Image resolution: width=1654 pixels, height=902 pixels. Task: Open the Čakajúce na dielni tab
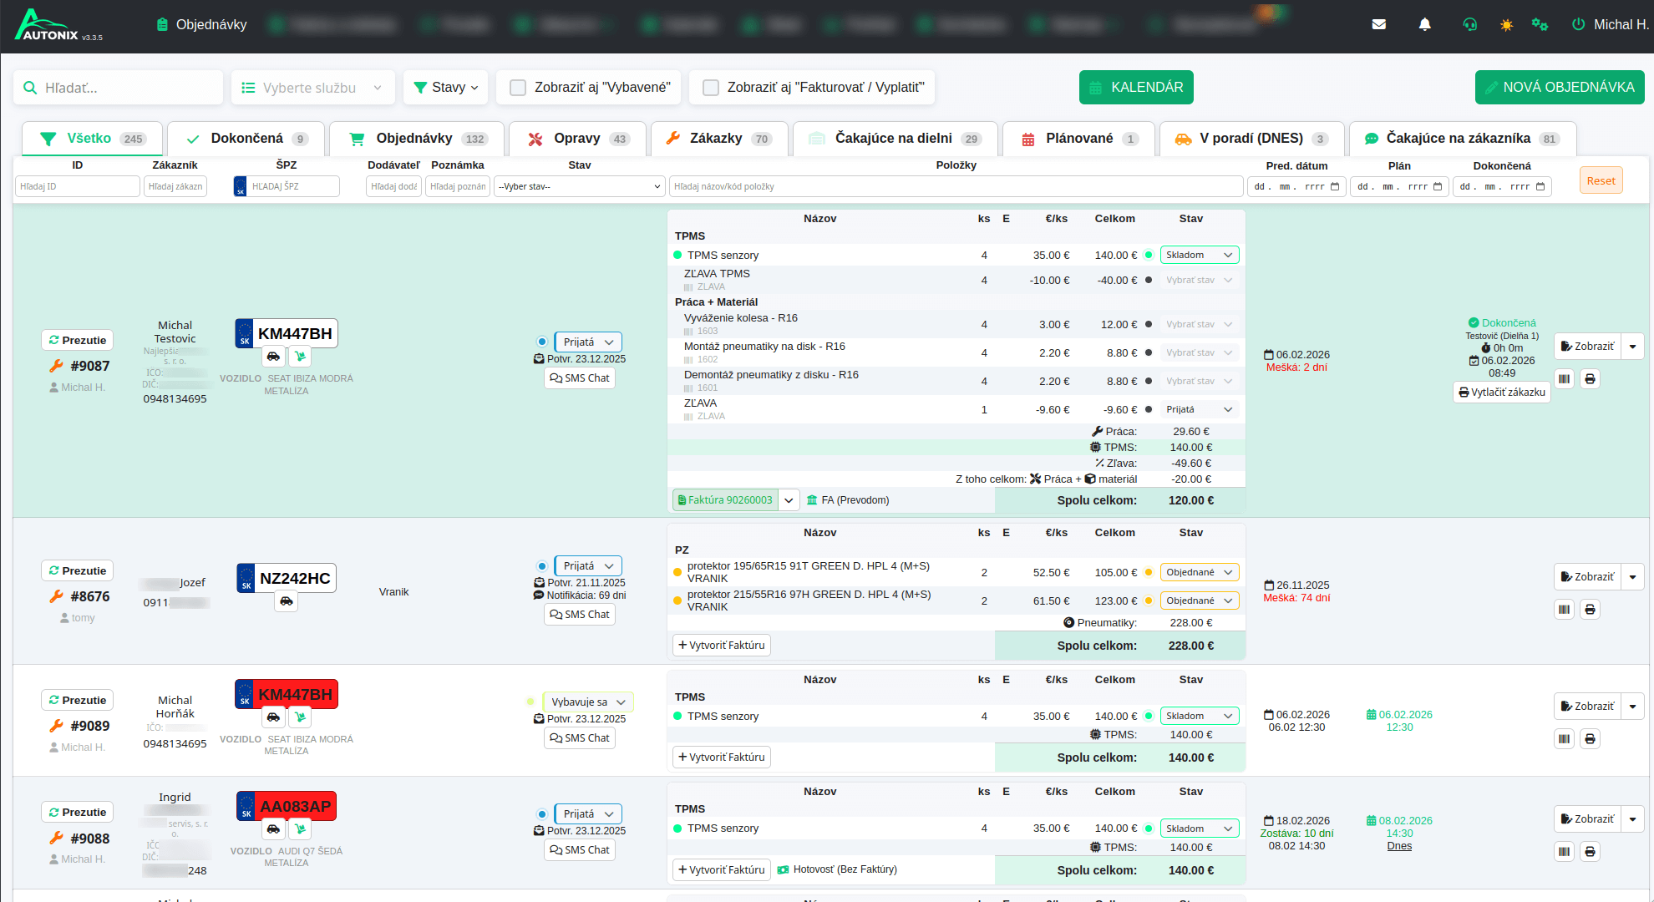[x=895, y=139]
